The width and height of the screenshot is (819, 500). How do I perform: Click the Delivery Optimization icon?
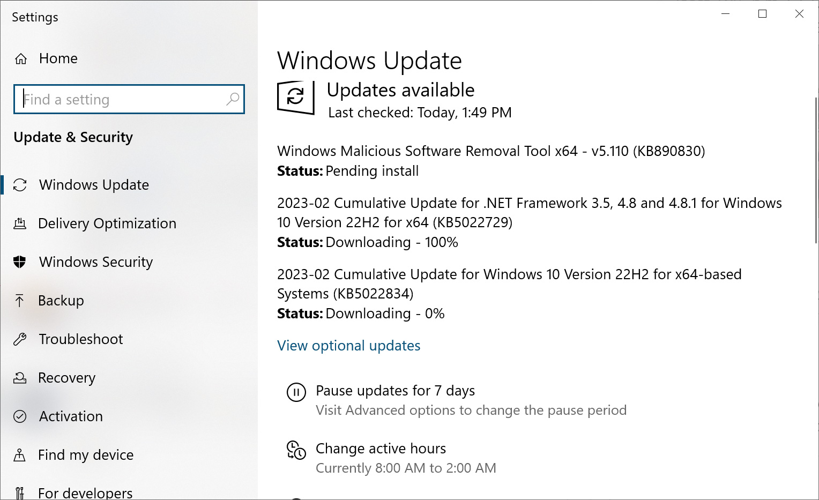[20, 223]
